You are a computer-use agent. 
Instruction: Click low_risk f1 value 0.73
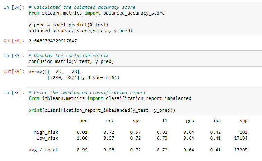(162, 138)
